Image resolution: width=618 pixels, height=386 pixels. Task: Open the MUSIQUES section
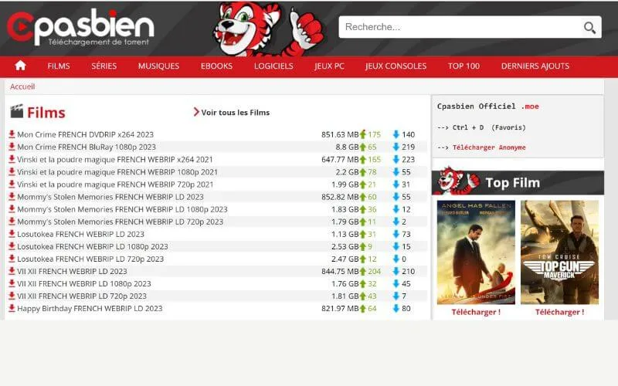158,66
